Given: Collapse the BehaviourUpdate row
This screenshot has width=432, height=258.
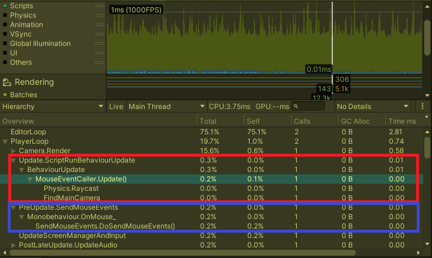Looking at the screenshot, I should click(21, 170).
